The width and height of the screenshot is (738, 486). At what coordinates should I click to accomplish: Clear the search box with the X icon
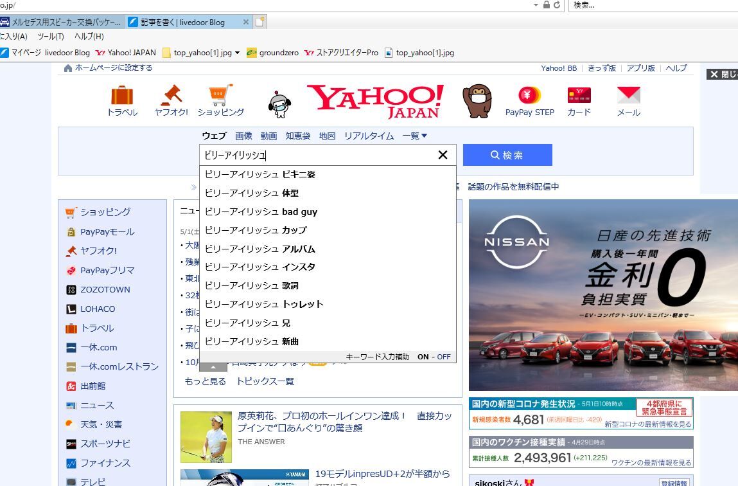[443, 155]
